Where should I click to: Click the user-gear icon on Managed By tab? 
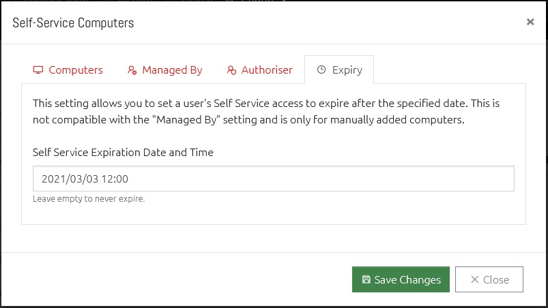132,70
